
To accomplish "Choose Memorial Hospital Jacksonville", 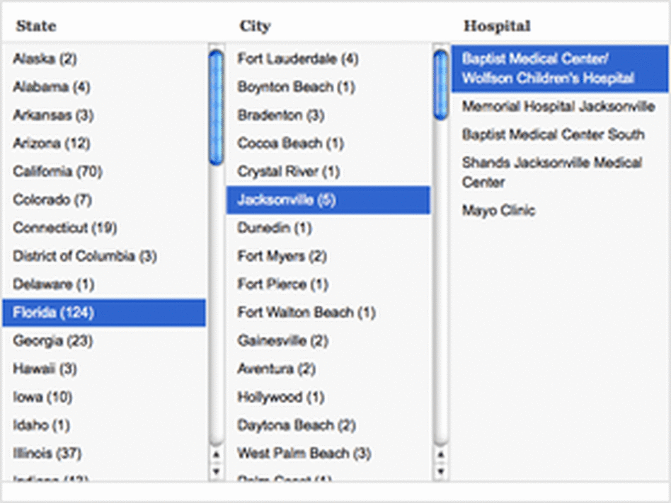I will [x=560, y=107].
